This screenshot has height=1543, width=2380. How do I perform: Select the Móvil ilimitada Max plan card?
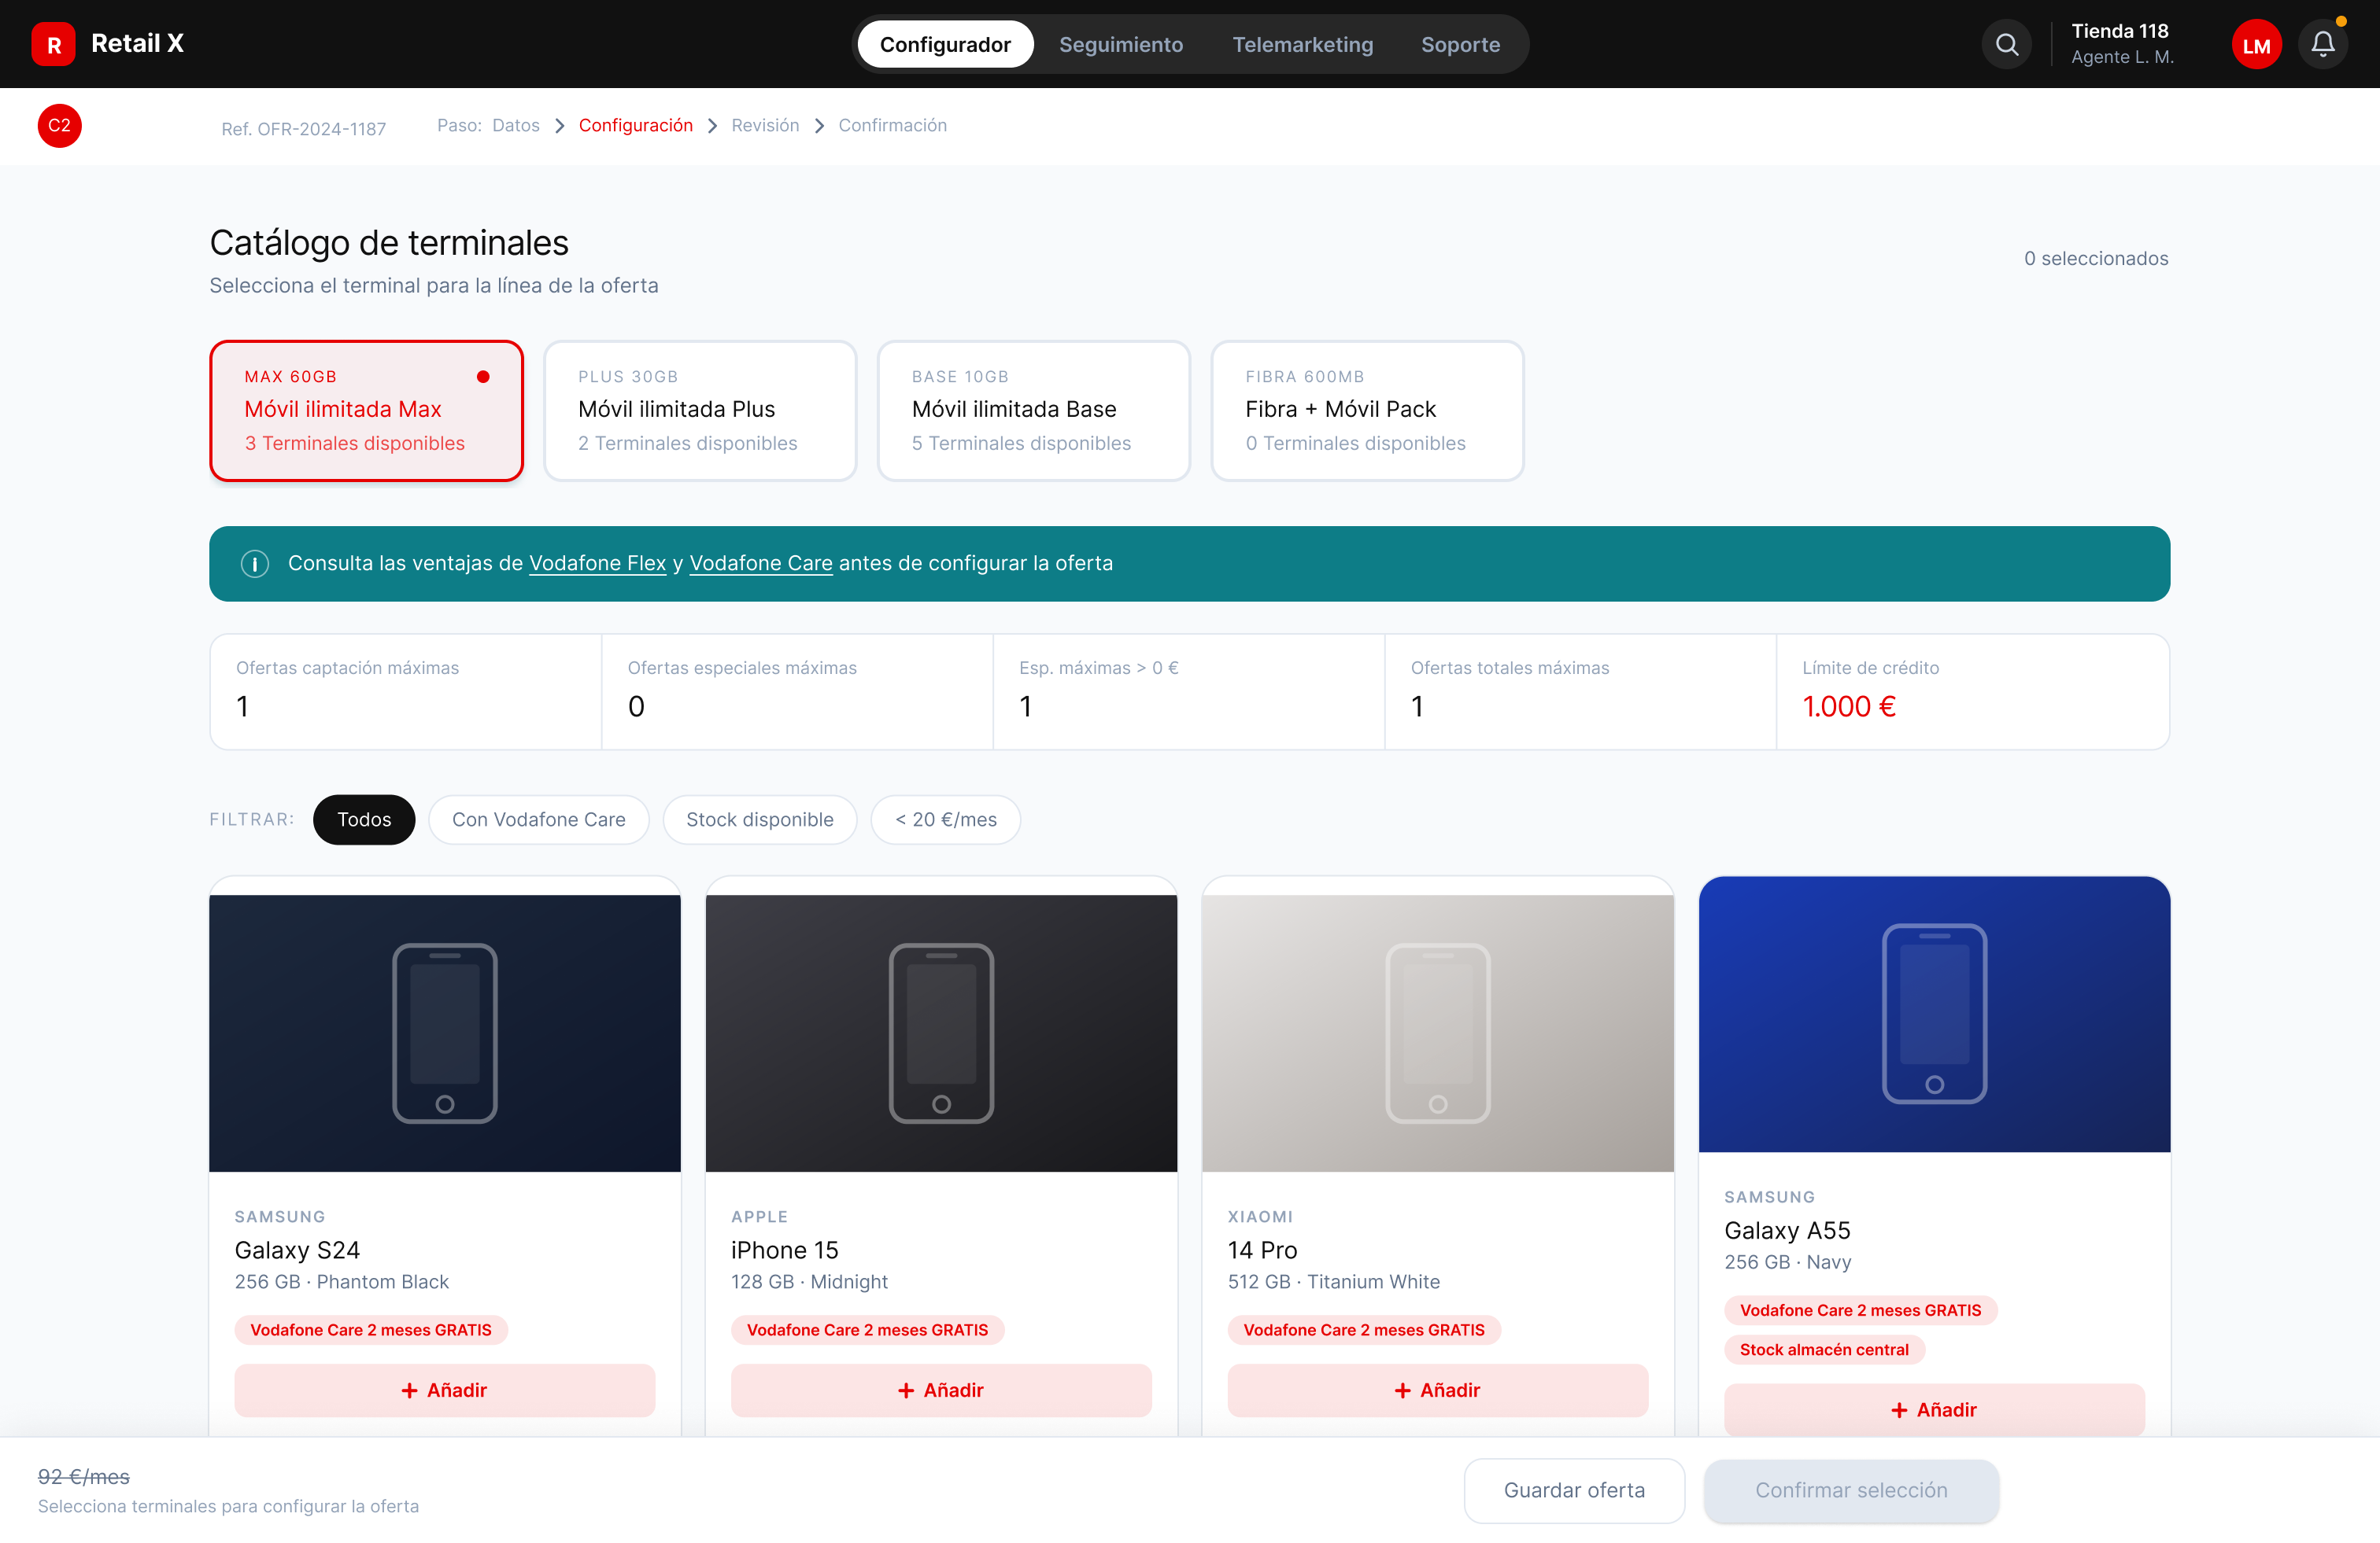tap(366, 411)
